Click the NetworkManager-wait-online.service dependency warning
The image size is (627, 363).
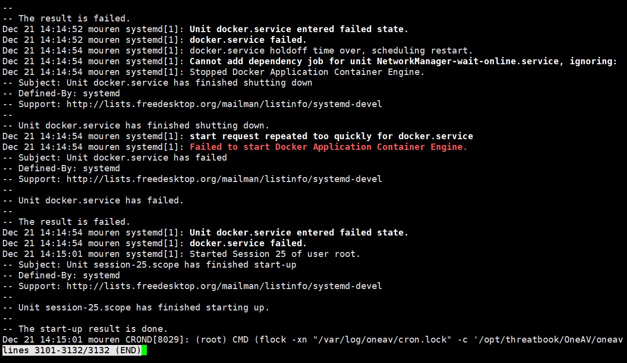coord(403,61)
